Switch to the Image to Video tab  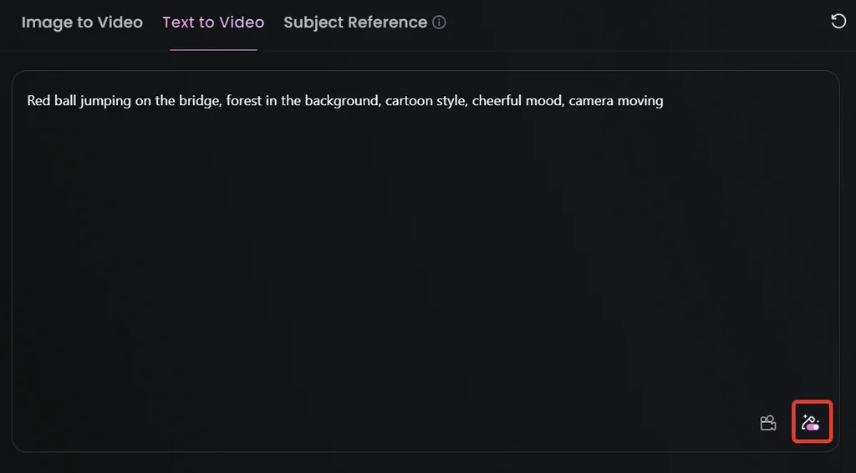(x=82, y=23)
